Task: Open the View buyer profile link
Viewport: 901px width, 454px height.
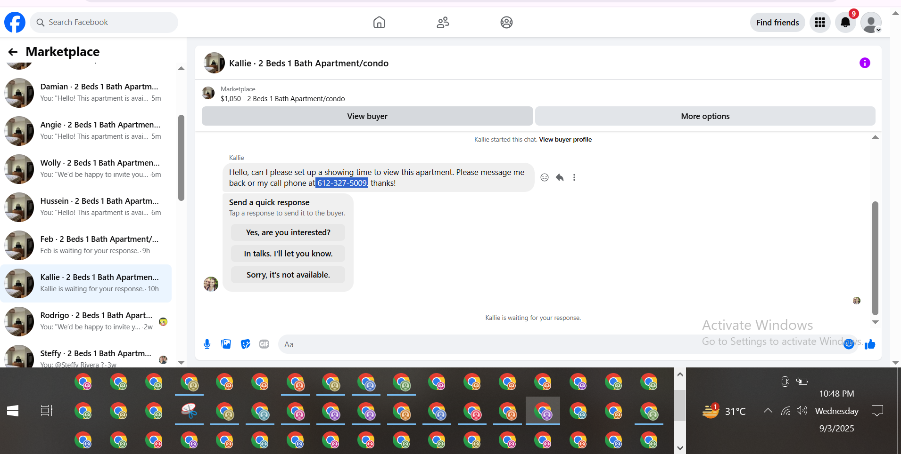Action: (x=565, y=139)
